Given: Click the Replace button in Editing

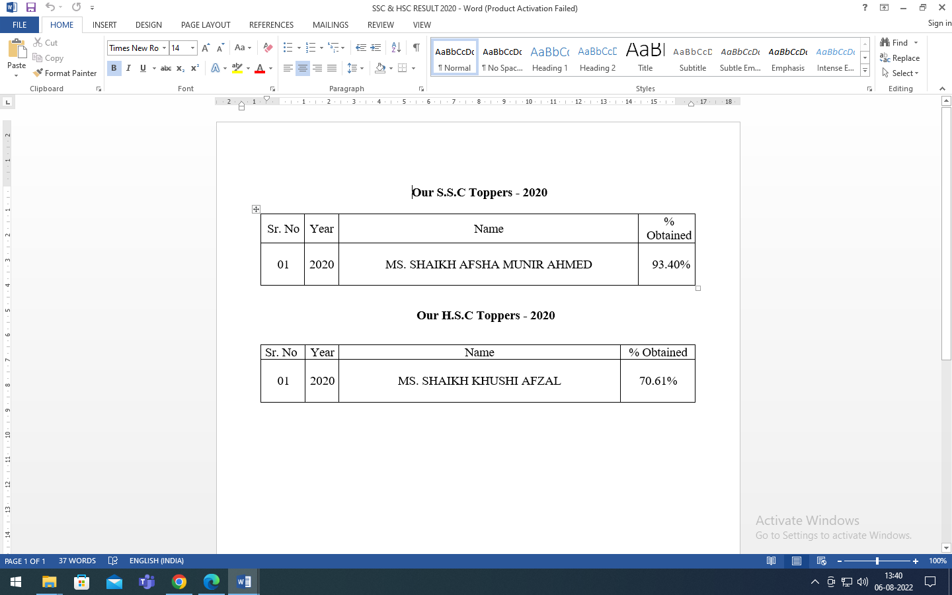Looking at the screenshot, I should click(900, 58).
